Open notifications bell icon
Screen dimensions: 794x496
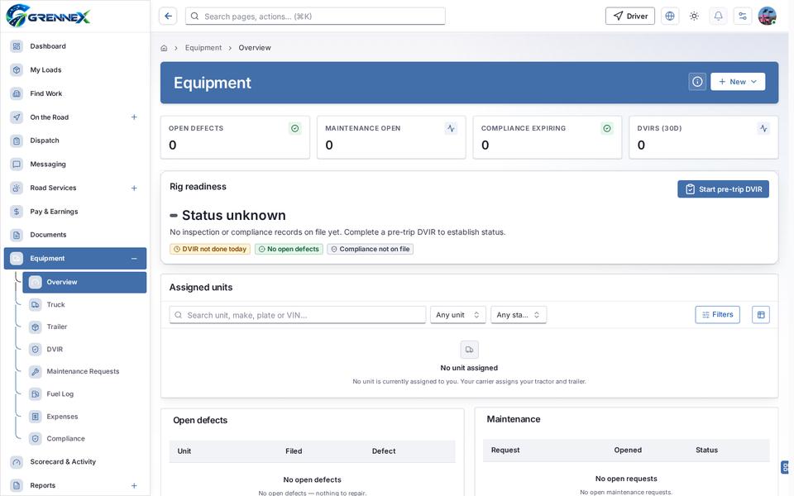(718, 17)
